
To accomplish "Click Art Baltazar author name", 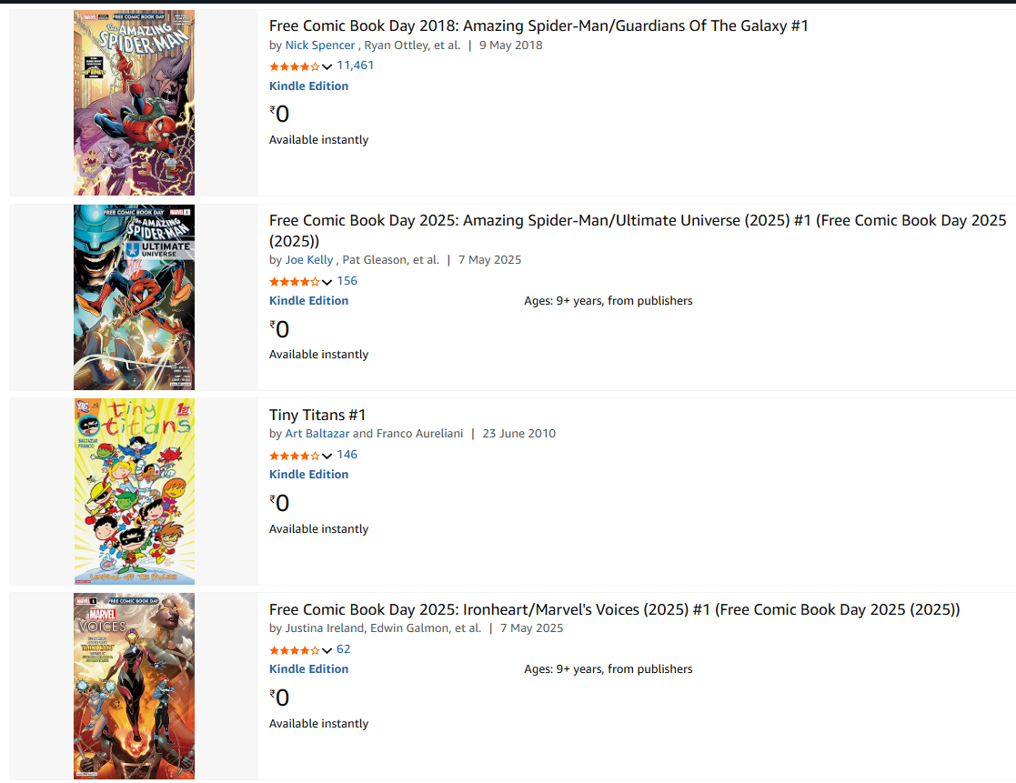I will (317, 434).
